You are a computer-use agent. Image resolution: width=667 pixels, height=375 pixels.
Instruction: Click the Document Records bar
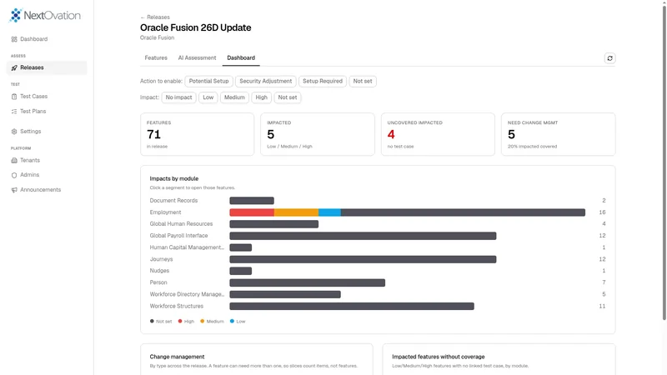pyautogui.click(x=252, y=201)
